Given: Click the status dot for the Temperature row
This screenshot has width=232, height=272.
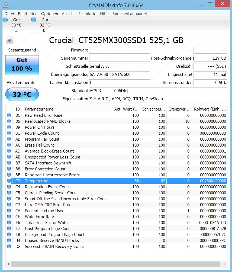Looking at the screenshot, I should pyautogui.click(x=9, y=181).
